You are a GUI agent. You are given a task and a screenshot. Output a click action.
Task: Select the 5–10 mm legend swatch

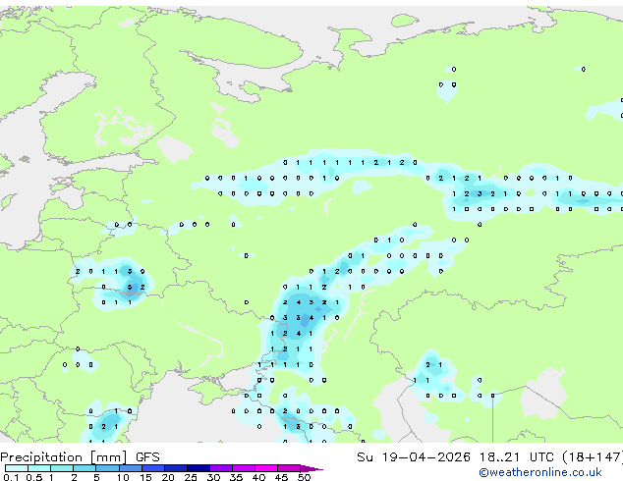pos(107,468)
